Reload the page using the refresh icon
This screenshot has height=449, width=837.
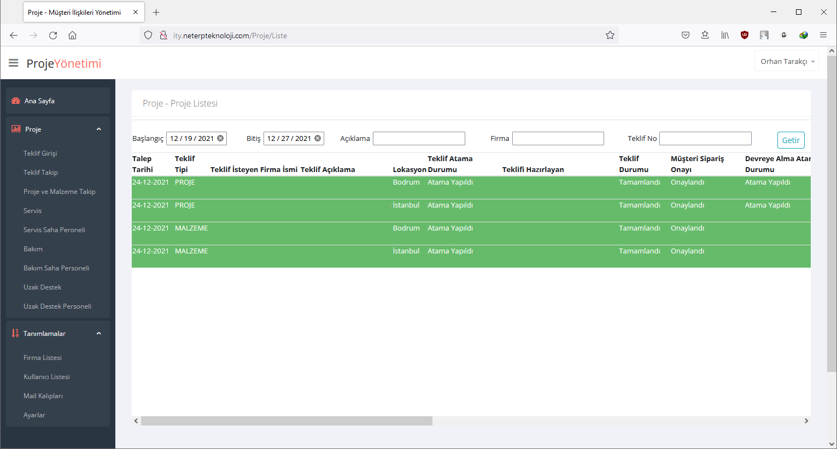coord(53,36)
